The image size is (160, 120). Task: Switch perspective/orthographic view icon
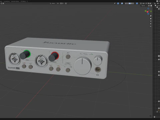[151, 24]
